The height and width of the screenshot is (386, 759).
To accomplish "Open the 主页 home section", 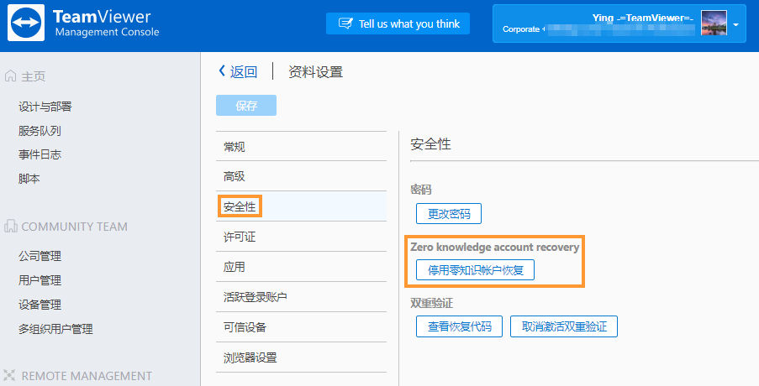I will pos(34,76).
